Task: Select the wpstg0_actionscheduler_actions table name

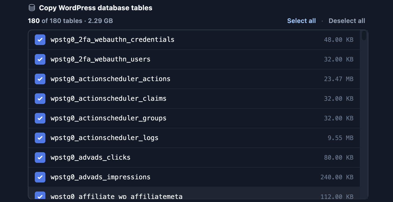Action: click(110, 79)
